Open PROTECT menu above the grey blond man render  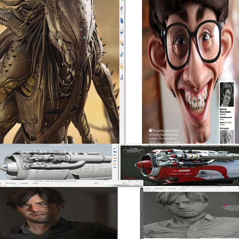[x=160, y=189]
